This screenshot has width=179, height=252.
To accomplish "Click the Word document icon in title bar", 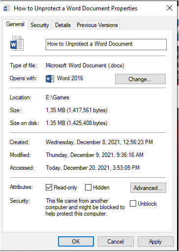I will click(7, 8).
